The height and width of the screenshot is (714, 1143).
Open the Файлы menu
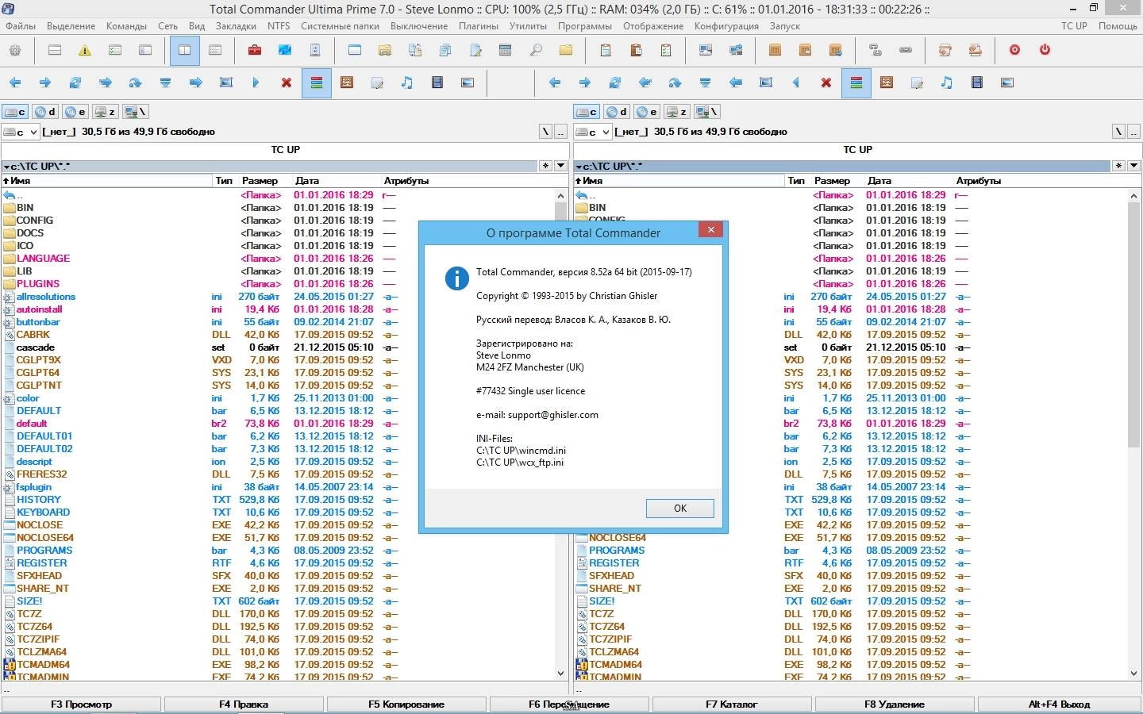(21, 25)
